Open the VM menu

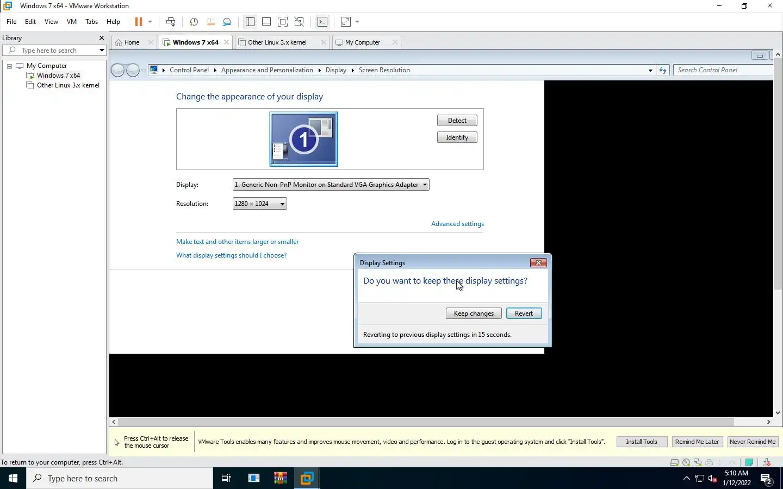point(72,22)
